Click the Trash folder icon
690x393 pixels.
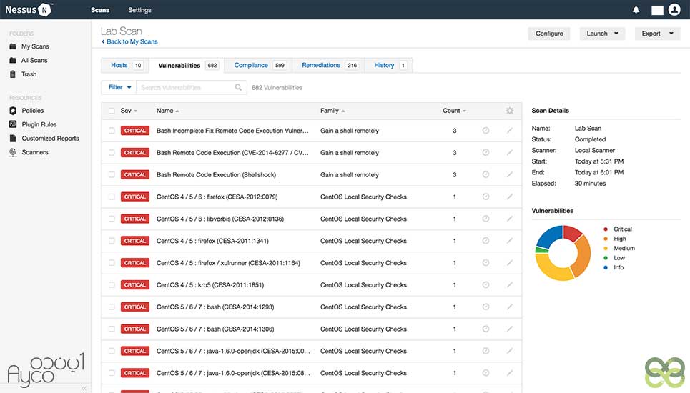[14, 74]
